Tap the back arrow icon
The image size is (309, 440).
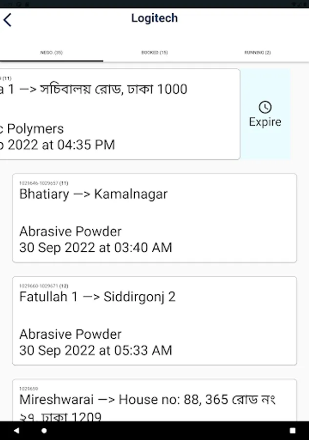coord(7,20)
